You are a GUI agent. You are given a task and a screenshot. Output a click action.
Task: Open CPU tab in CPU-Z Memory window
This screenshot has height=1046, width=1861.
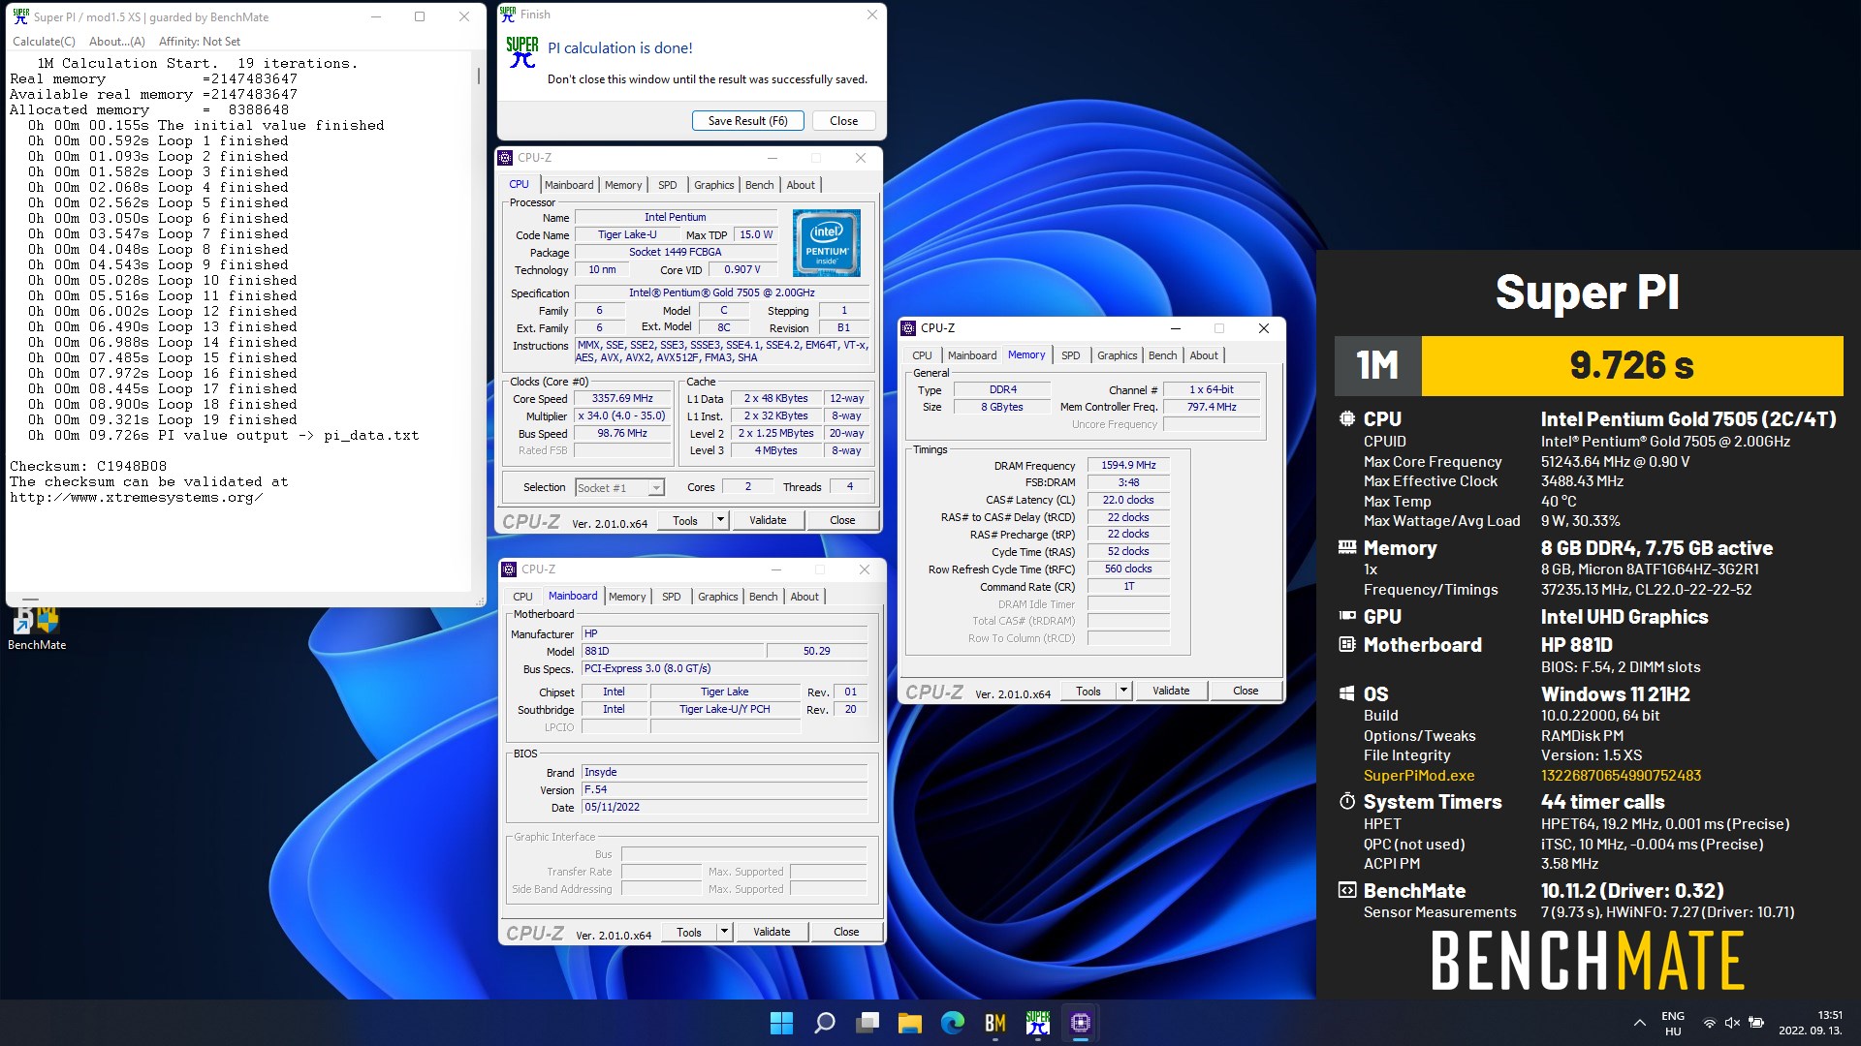(x=922, y=355)
